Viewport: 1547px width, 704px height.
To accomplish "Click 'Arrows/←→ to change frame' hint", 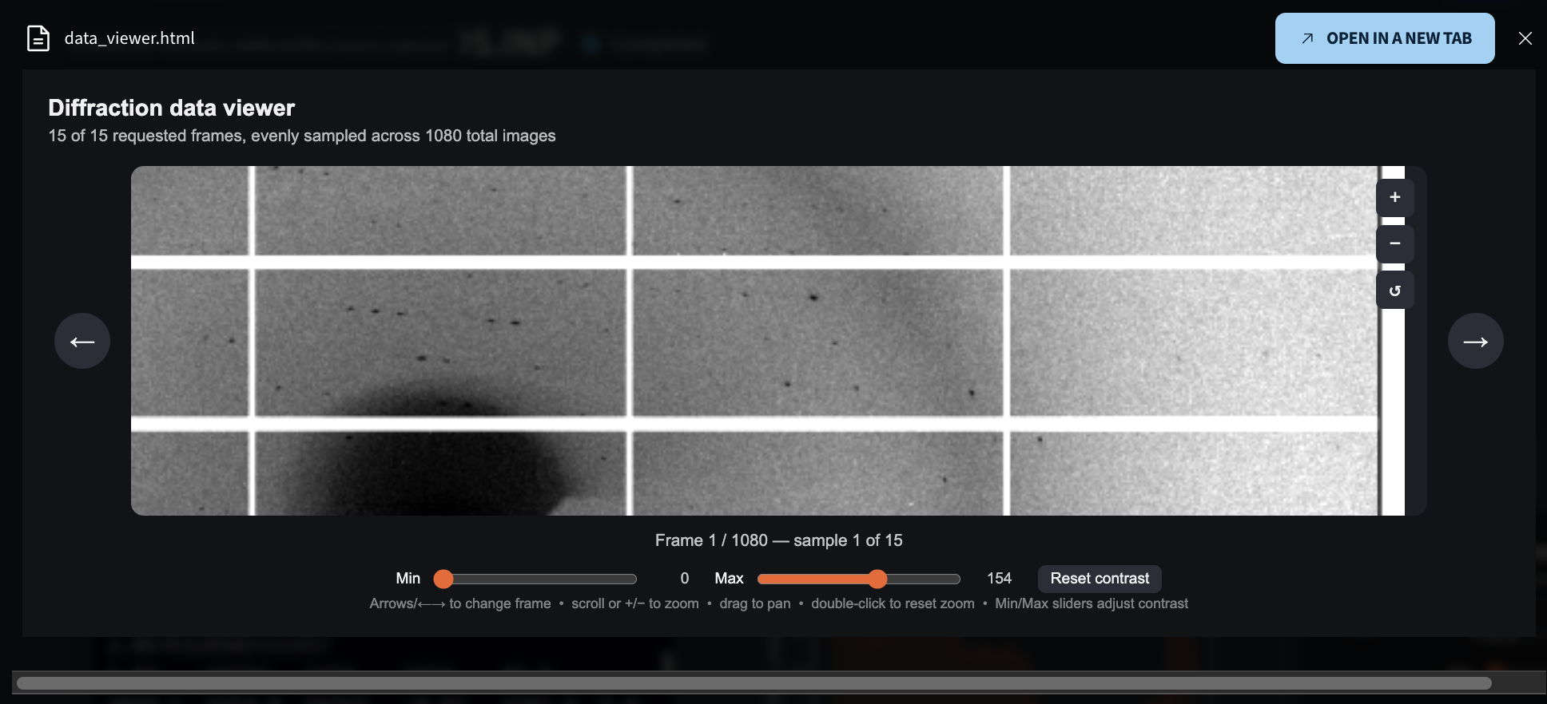I will coord(460,603).
